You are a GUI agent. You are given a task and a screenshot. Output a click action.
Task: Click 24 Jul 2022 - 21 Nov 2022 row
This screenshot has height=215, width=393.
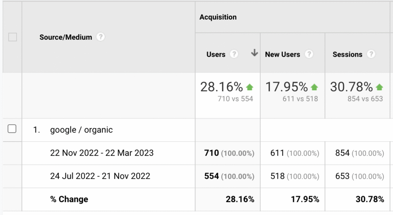tap(100, 176)
